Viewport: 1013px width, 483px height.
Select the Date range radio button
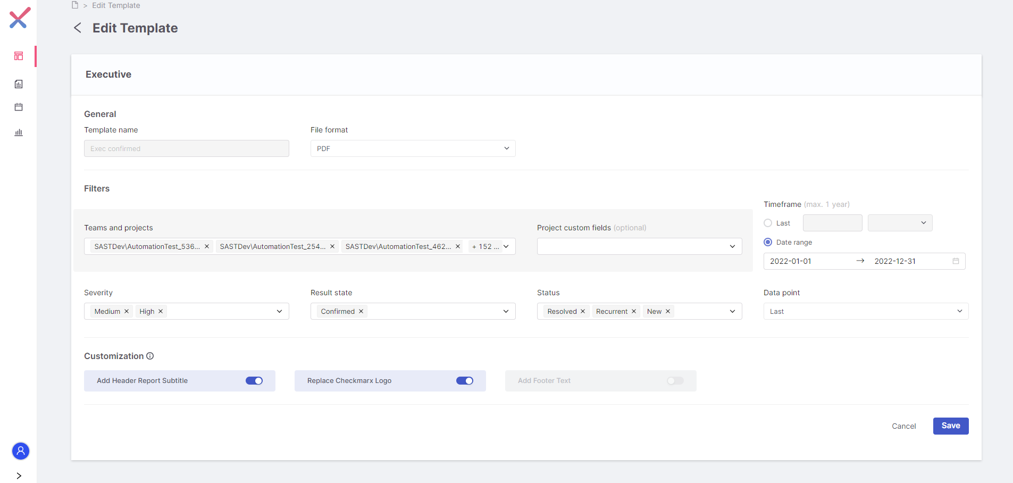point(768,242)
